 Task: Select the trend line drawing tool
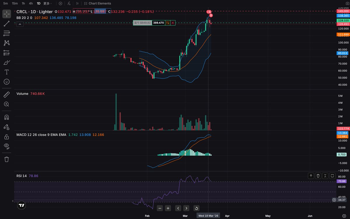click(x=6, y=24)
